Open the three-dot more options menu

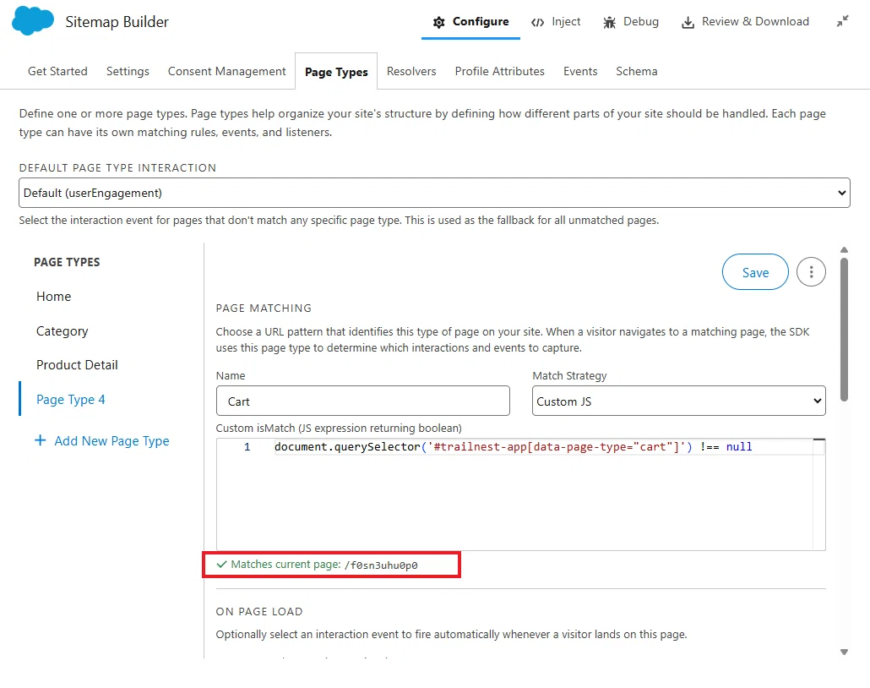pyautogui.click(x=811, y=272)
